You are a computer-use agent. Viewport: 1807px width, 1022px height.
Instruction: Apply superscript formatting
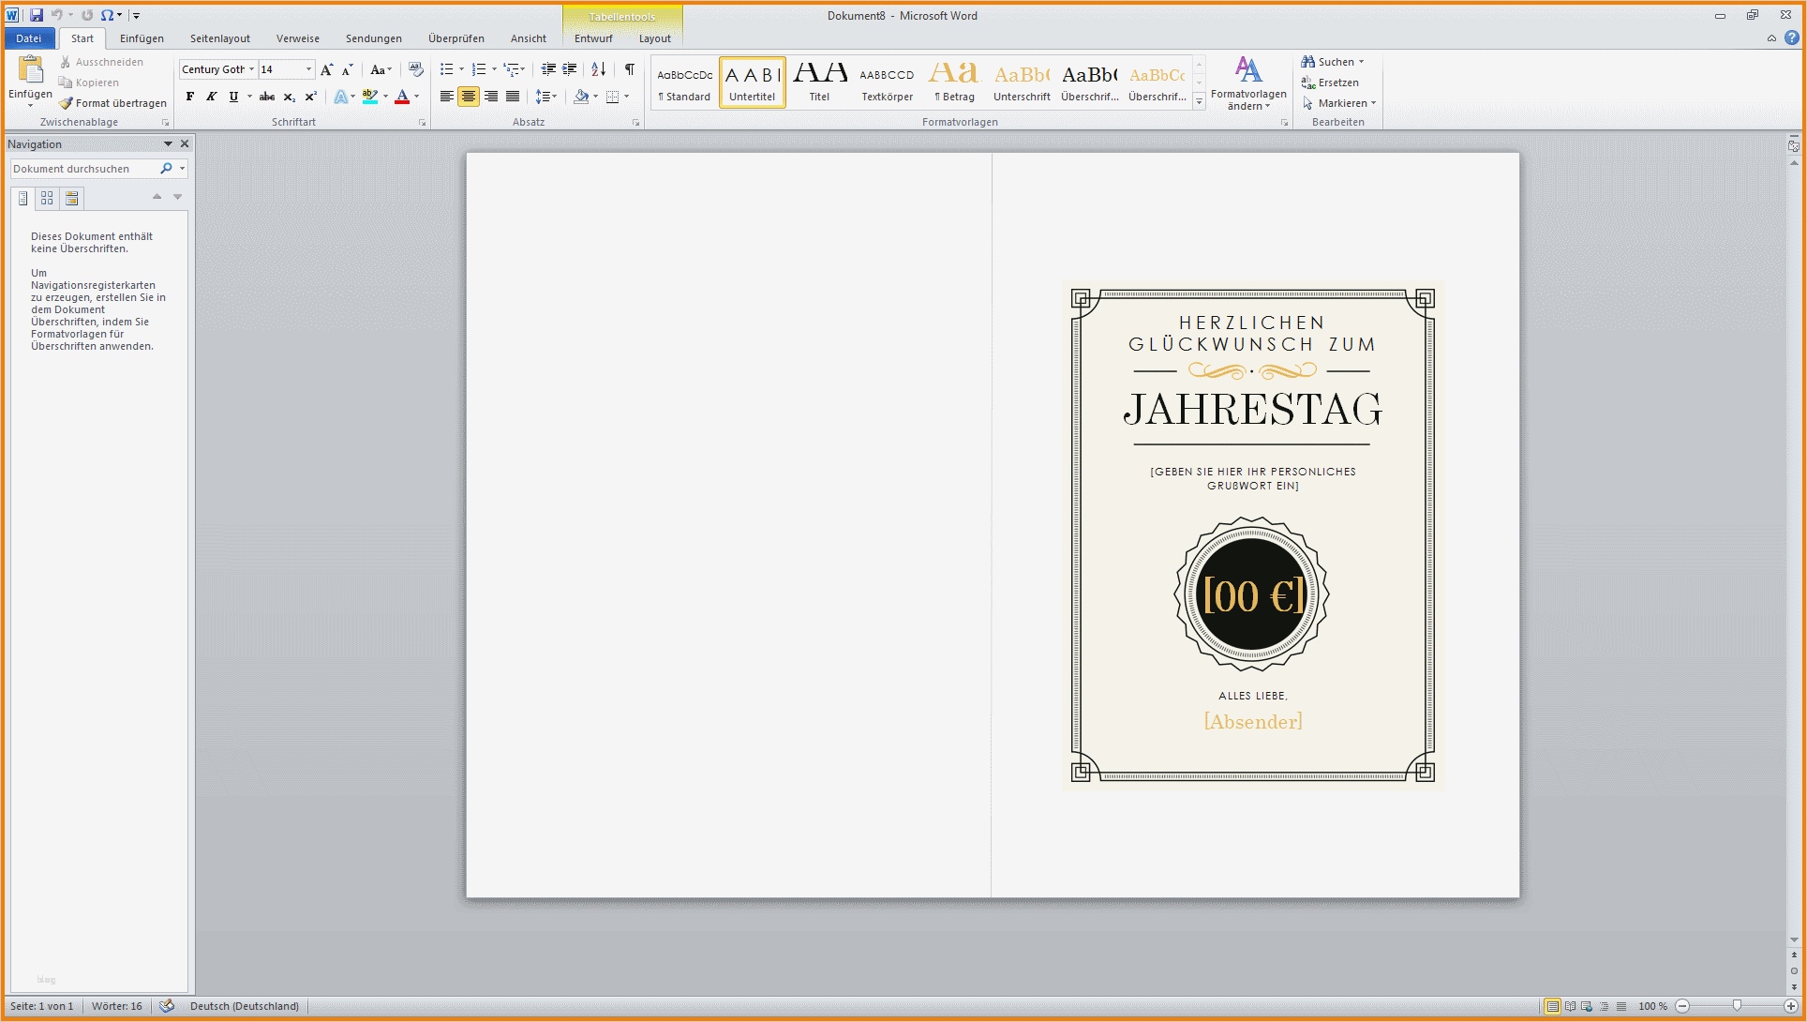click(310, 96)
